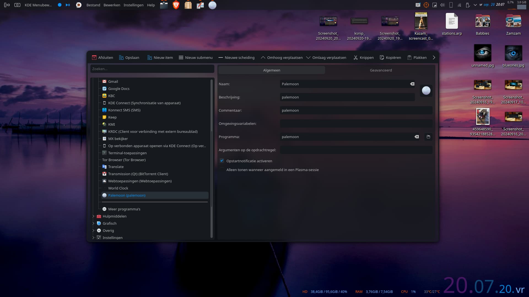The height and width of the screenshot is (297, 529).
Task: Focus the Commentaar input field
Action: (x=356, y=110)
